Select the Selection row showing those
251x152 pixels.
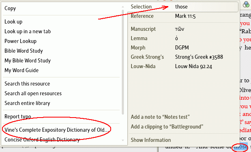click(183, 7)
